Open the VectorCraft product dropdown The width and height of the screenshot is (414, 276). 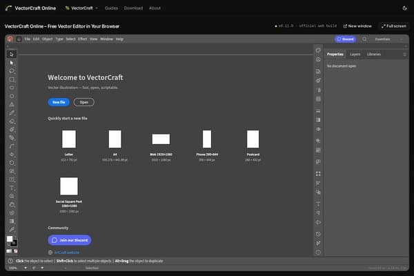tap(81, 8)
